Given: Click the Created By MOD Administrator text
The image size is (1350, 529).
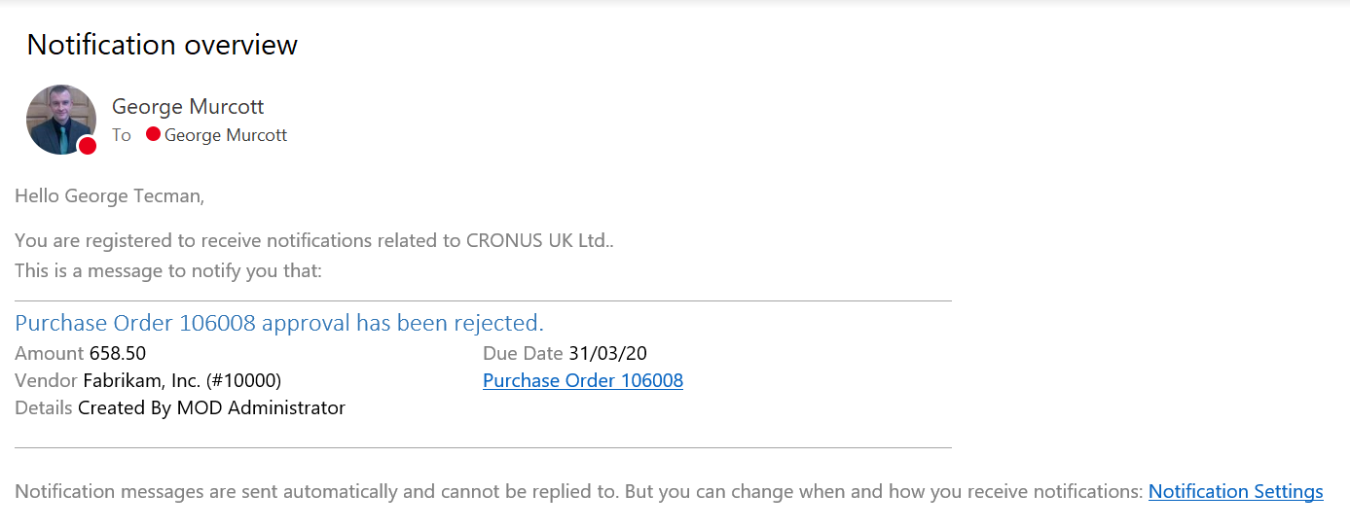Looking at the screenshot, I should [211, 407].
